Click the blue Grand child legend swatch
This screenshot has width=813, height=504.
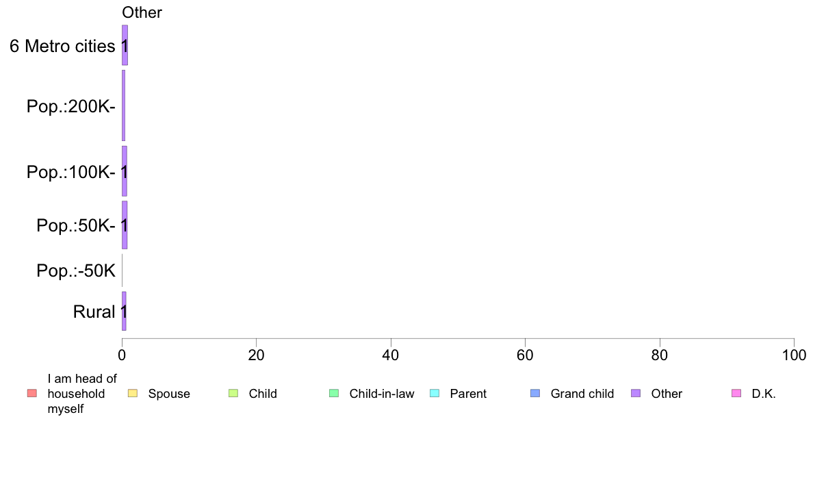[x=535, y=393]
